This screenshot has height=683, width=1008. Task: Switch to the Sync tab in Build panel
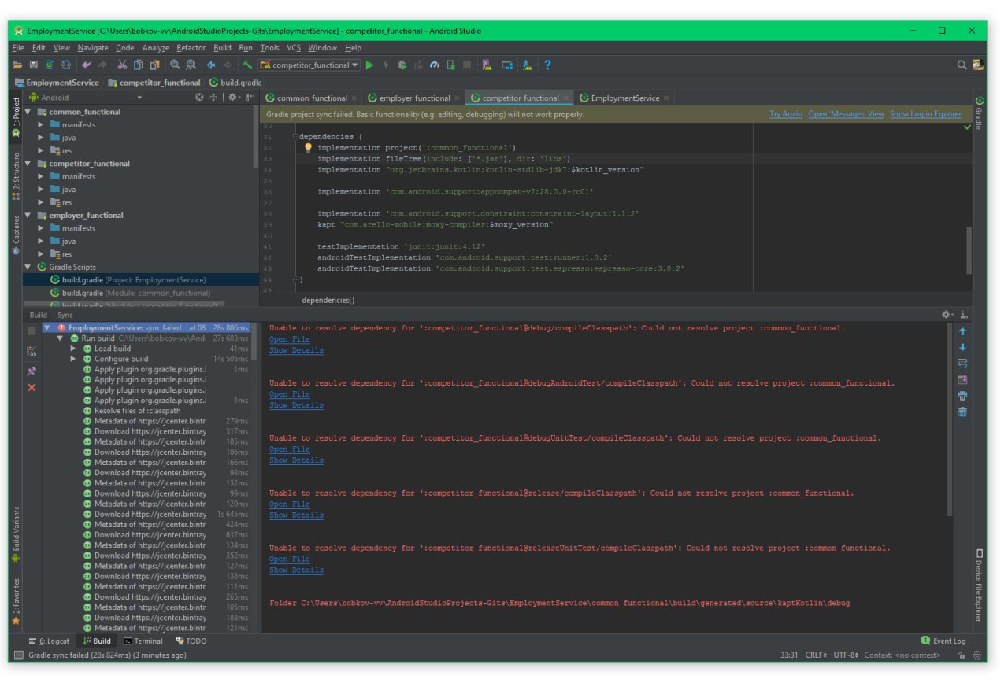(65, 315)
